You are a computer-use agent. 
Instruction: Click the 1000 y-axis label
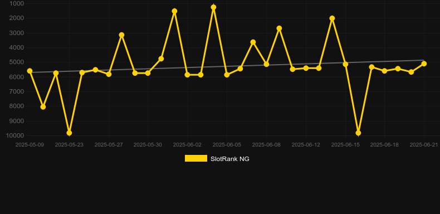click(x=17, y=4)
